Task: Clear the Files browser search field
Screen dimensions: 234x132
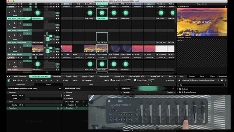Action: click(x=224, y=85)
